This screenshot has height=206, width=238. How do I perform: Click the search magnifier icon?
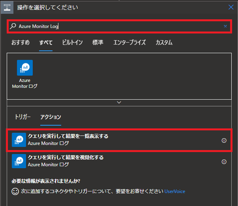(13, 26)
